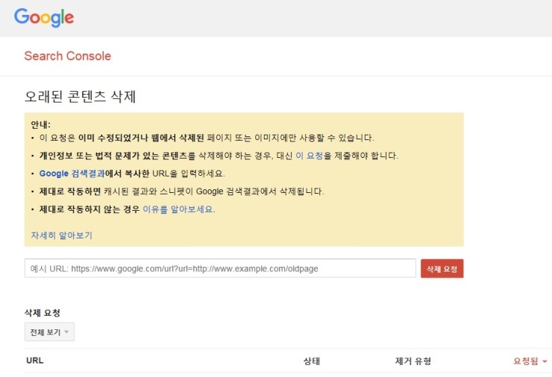552x377 pixels.
Task: Click the Google logo
Action: 44,17
